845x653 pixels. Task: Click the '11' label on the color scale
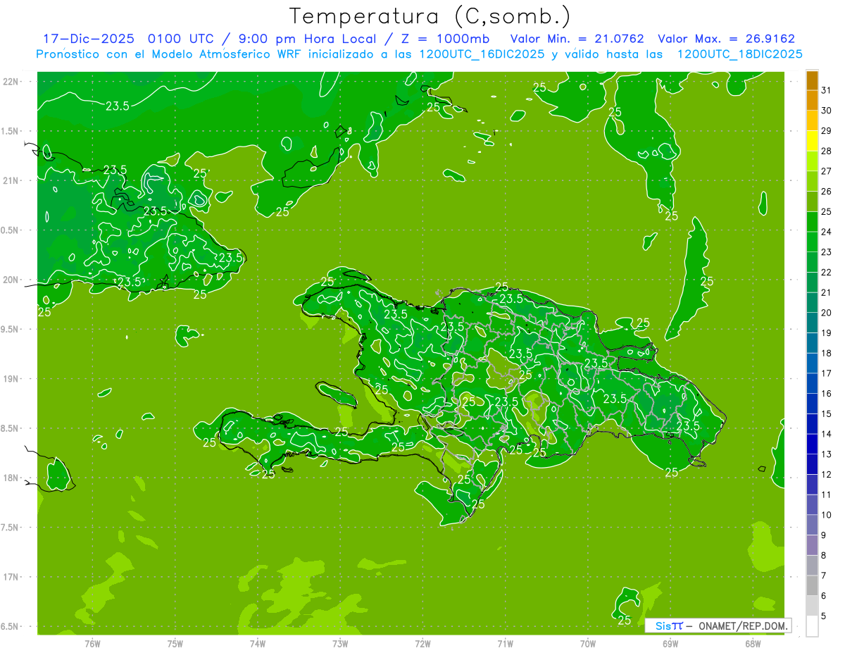[827, 495]
